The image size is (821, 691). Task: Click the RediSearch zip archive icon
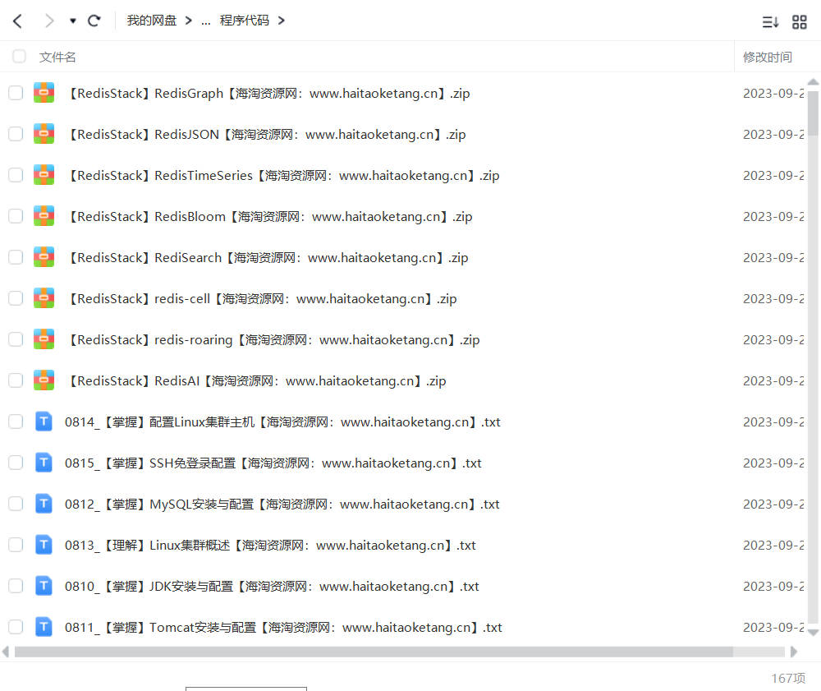click(44, 257)
